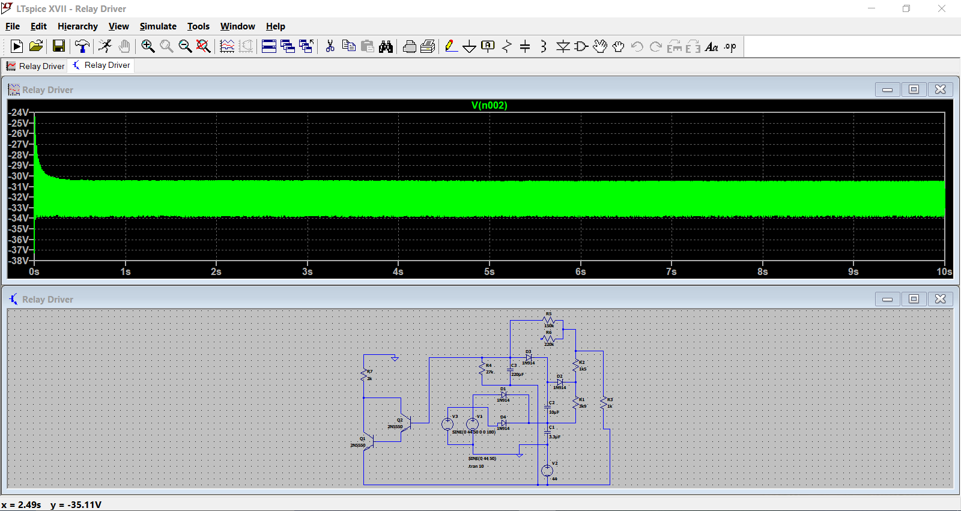Click the V(n002) trace label
961x511 pixels.
pyautogui.click(x=489, y=105)
